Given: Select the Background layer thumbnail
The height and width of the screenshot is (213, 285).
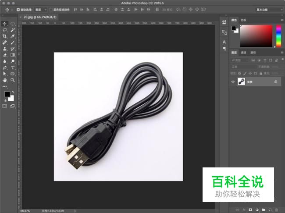Looking at the screenshot, I should click(241, 82).
